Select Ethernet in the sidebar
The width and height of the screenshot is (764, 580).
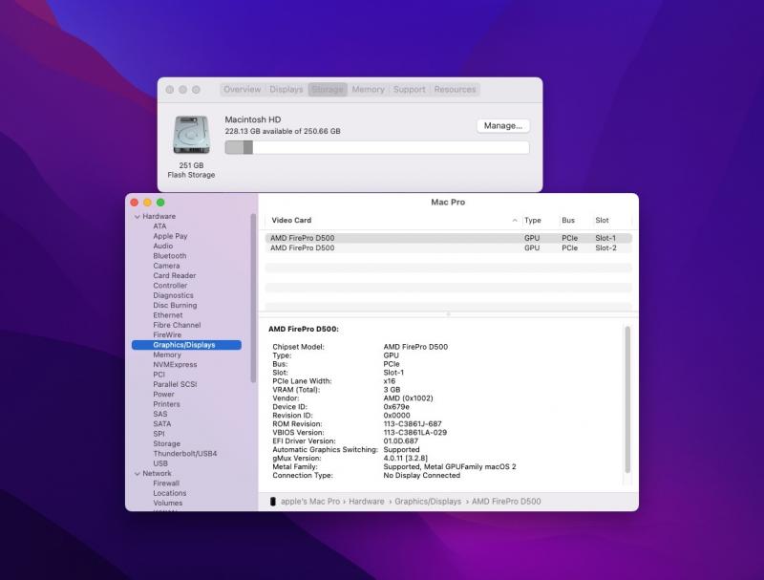click(168, 315)
